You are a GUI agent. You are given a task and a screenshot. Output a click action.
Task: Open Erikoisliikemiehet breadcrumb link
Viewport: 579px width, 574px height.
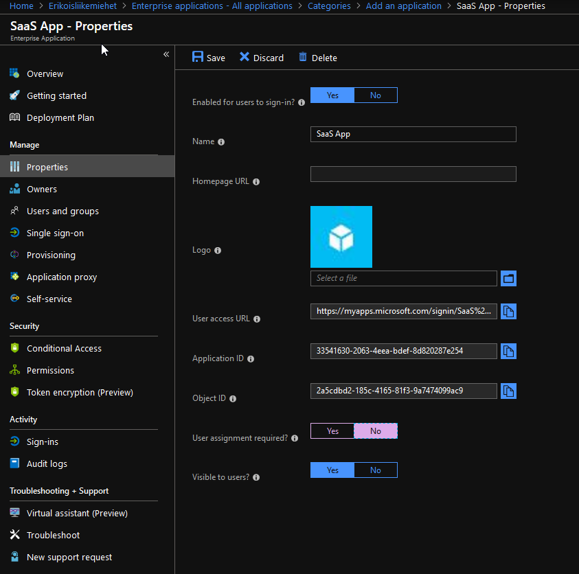pos(82,6)
